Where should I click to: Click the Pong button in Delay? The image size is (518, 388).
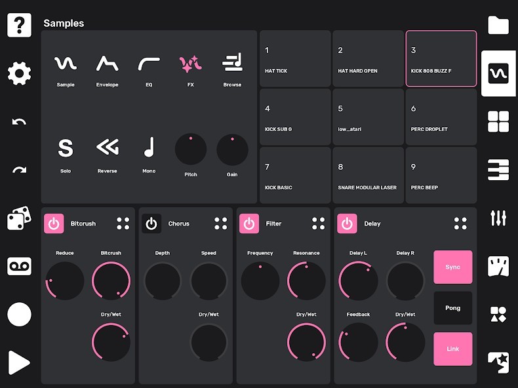tap(452, 308)
